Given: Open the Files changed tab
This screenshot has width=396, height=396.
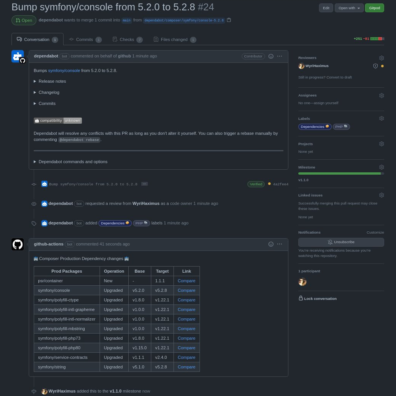Looking at the screenshot, I should [175, 40].
